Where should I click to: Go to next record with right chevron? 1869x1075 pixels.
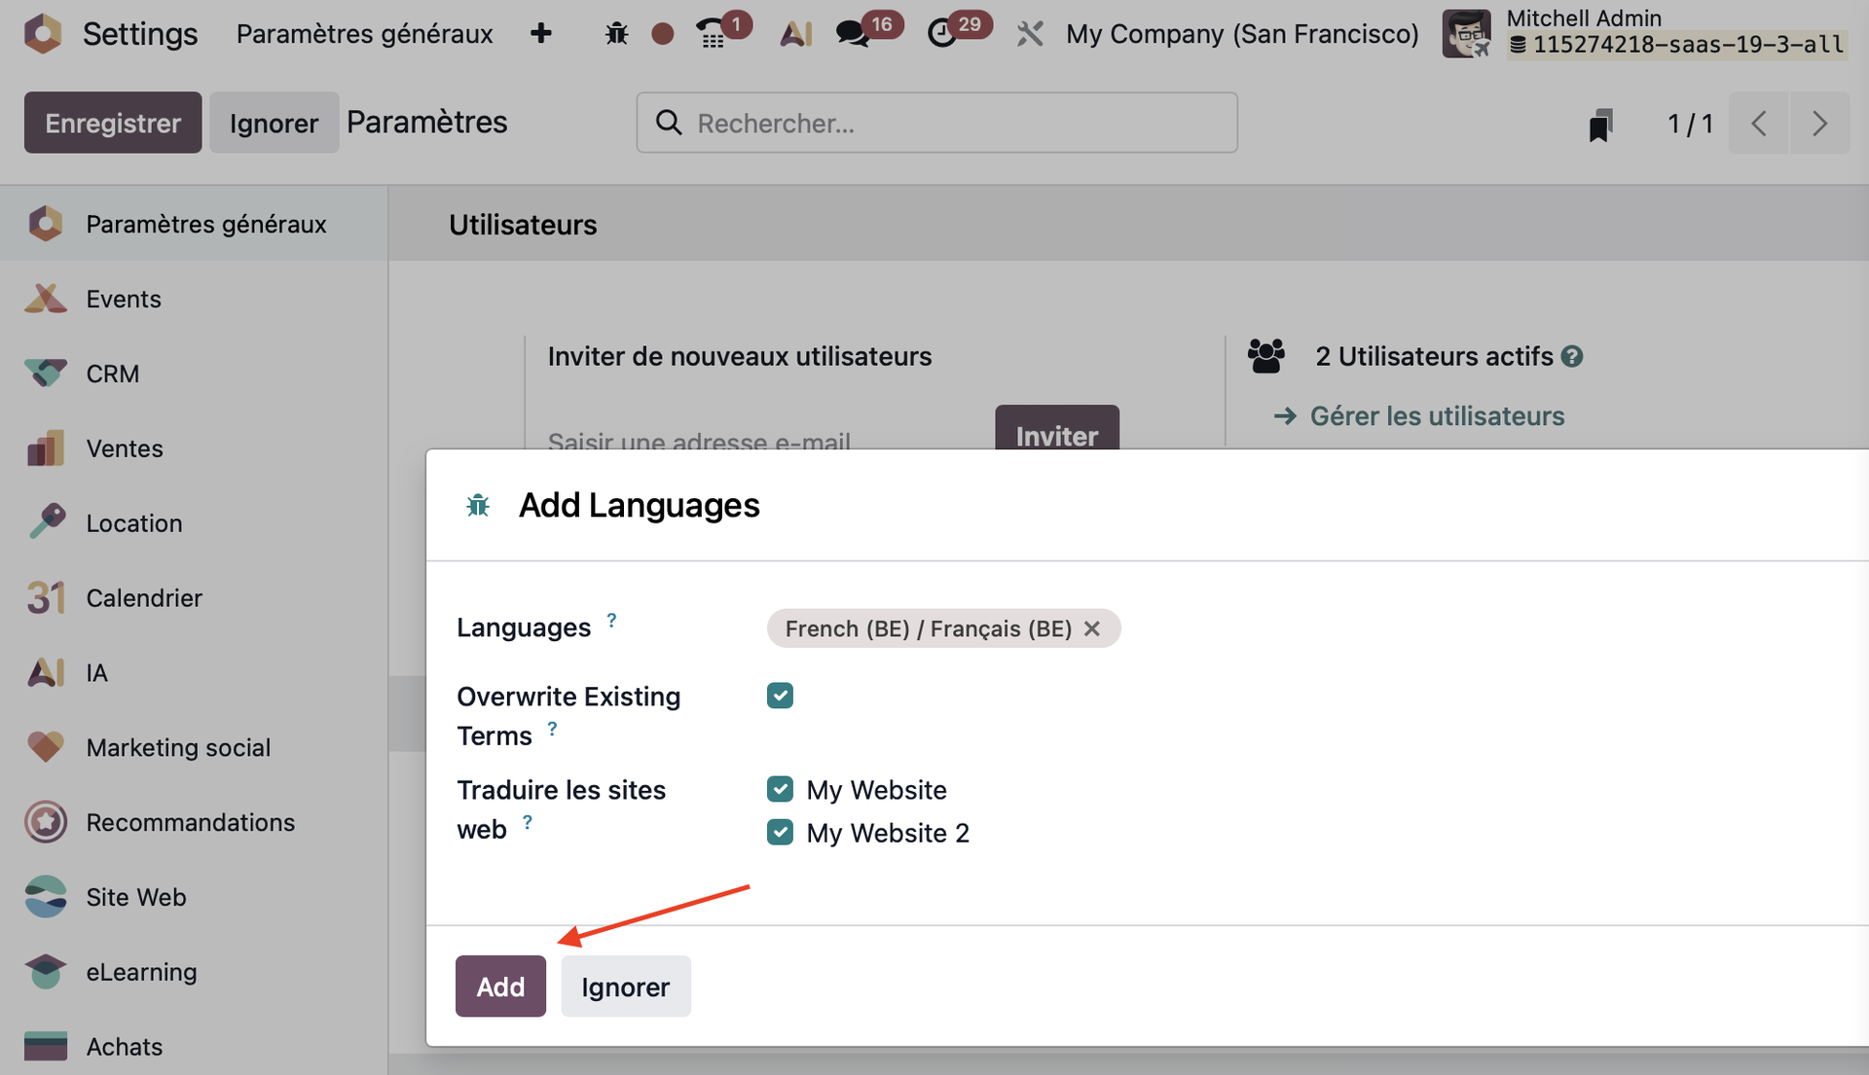[x=1819, y=124]
